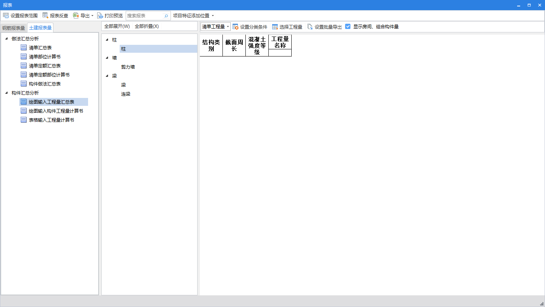Viewport: 545px width, 307px height.
Task: Open 清单定额部位计算书 report
Action: pyautogui.click(x=49, y=75)
